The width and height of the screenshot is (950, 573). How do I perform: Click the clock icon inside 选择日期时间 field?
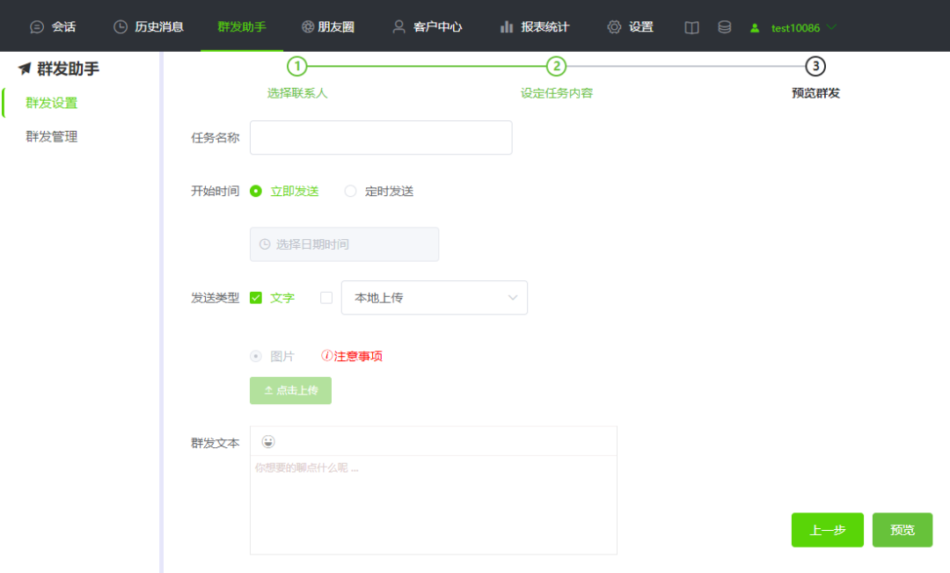263,243
